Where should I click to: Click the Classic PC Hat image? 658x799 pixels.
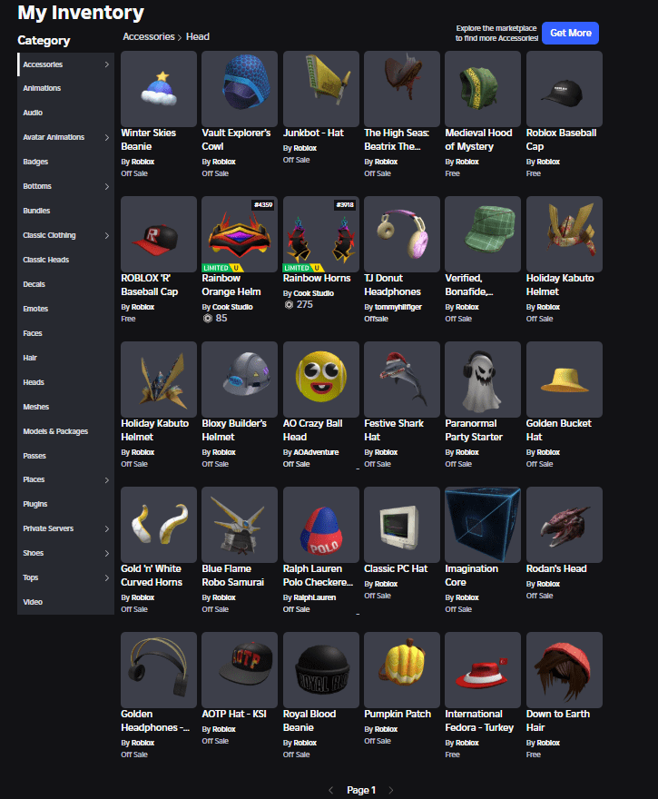[401, 525]
